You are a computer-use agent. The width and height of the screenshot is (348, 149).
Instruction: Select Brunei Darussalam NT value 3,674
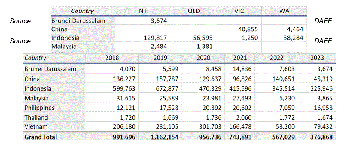coord(159,21)
